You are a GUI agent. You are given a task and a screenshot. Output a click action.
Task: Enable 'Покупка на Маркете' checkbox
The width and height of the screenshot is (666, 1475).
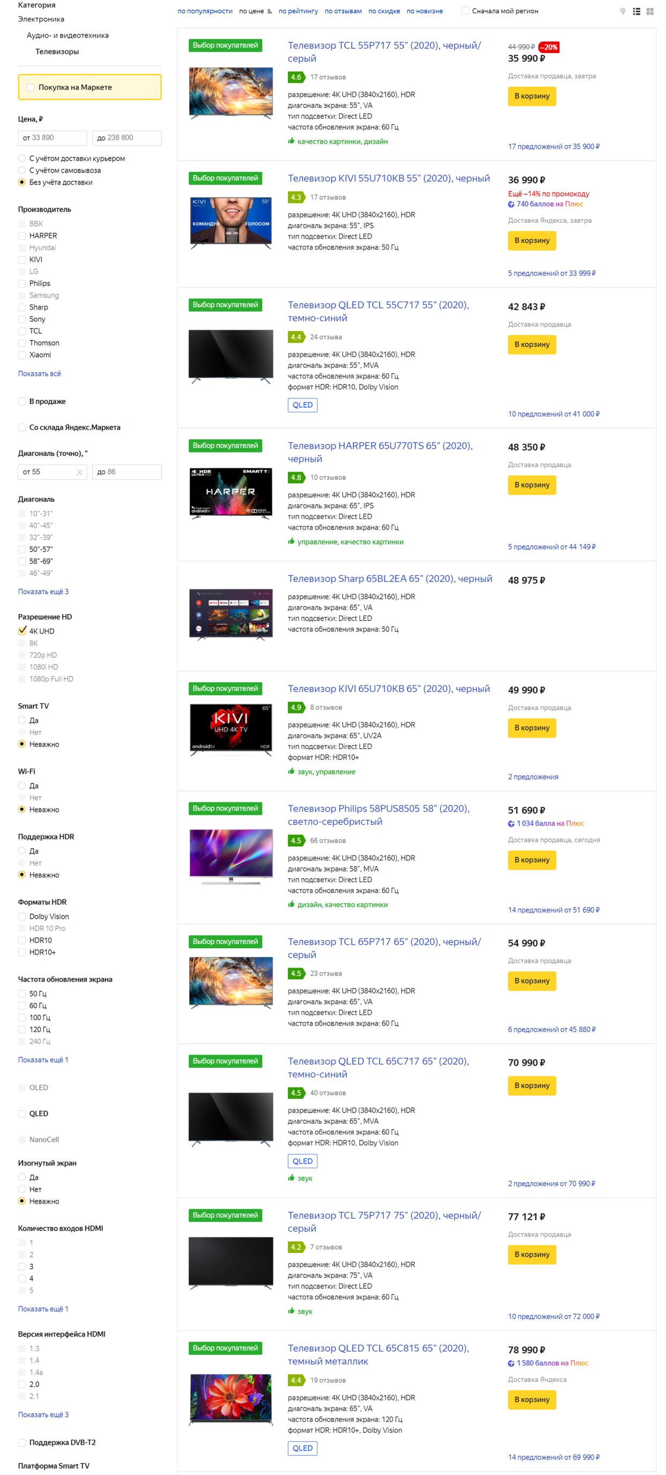pos(31,87)
